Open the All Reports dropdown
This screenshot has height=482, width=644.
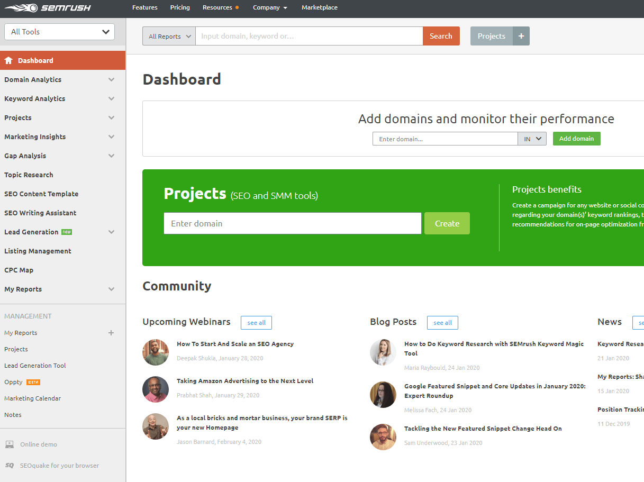click(169, 36)
